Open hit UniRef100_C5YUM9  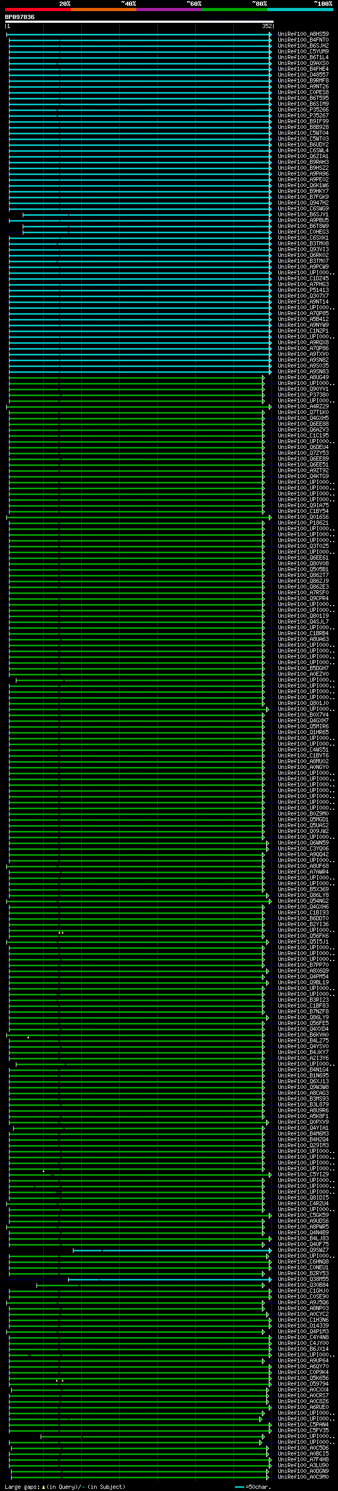pyautogui.click(x=303, y=51)
